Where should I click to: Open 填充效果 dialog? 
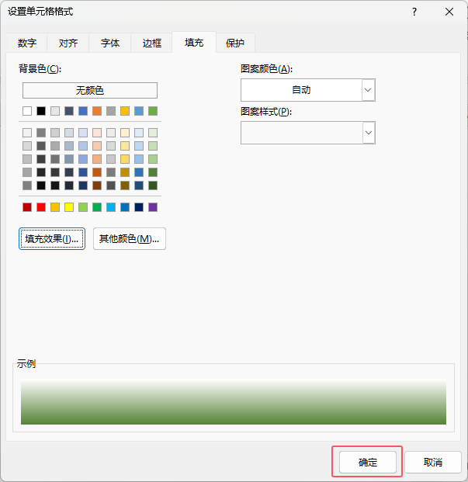[52, 238]
